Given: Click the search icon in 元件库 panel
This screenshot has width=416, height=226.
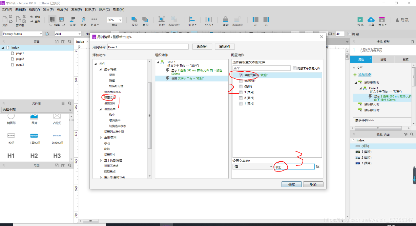Looking at the screenshot, I should tap(69, 103).
